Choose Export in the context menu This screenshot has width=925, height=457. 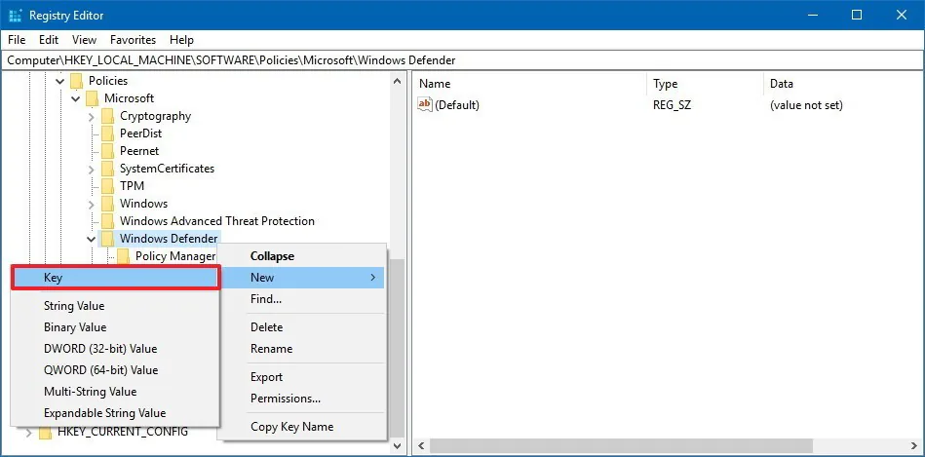click(302, 377)
